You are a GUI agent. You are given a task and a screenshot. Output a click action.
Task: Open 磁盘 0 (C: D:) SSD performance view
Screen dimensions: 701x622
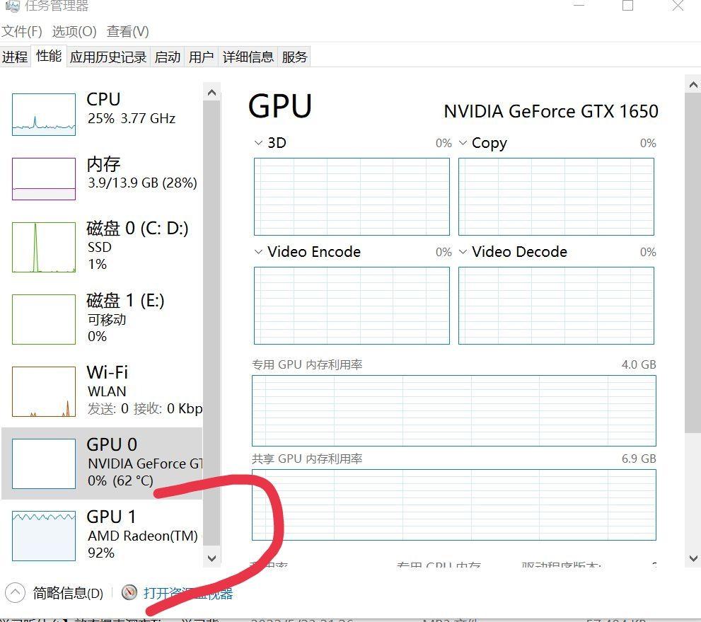tap(99, 246)
